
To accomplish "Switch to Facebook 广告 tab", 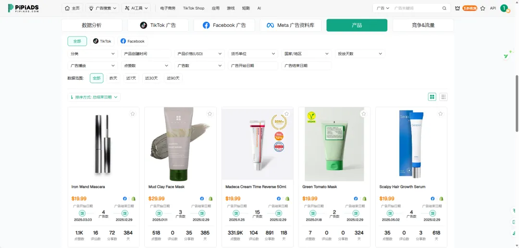I will click(x=224, y=25).
